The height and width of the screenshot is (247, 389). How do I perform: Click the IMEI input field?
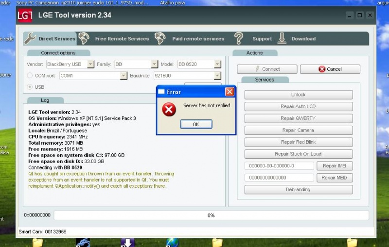(279, 166)
